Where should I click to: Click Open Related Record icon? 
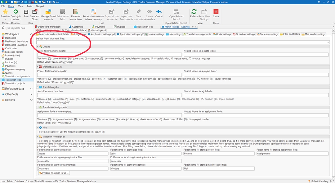tap(176, 11)
